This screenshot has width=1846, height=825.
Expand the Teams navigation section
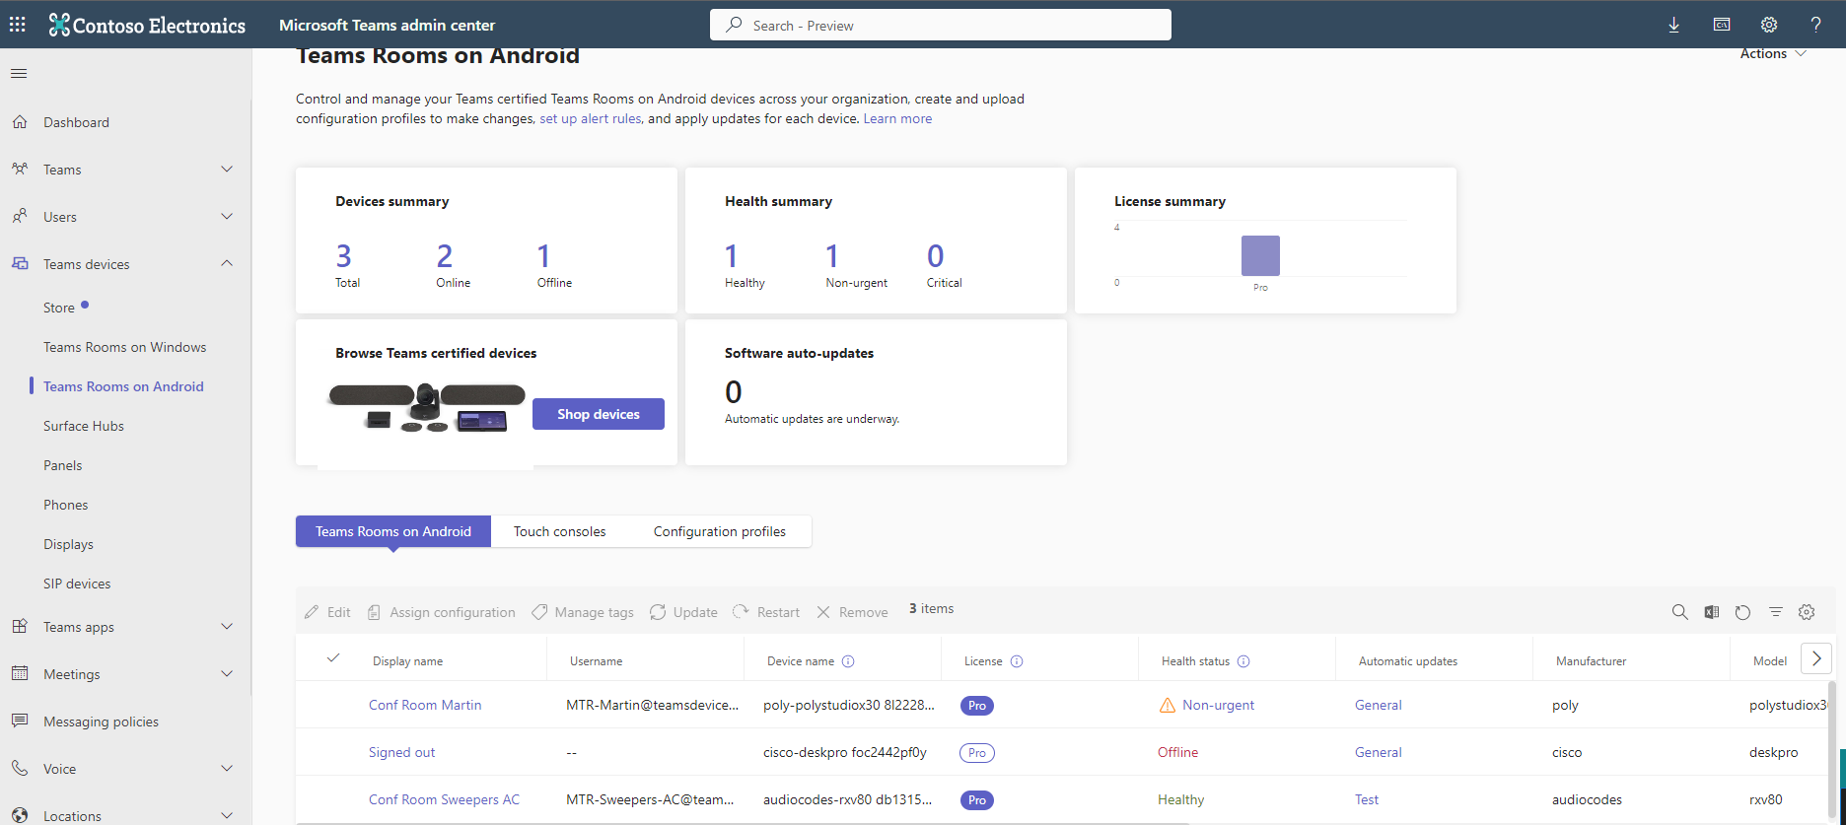tap(226, 170)
